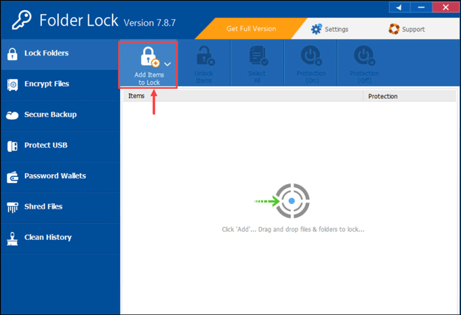Open the Lock Folders section
This screenshot has width=461, height=315.
(x=60, y=54)
